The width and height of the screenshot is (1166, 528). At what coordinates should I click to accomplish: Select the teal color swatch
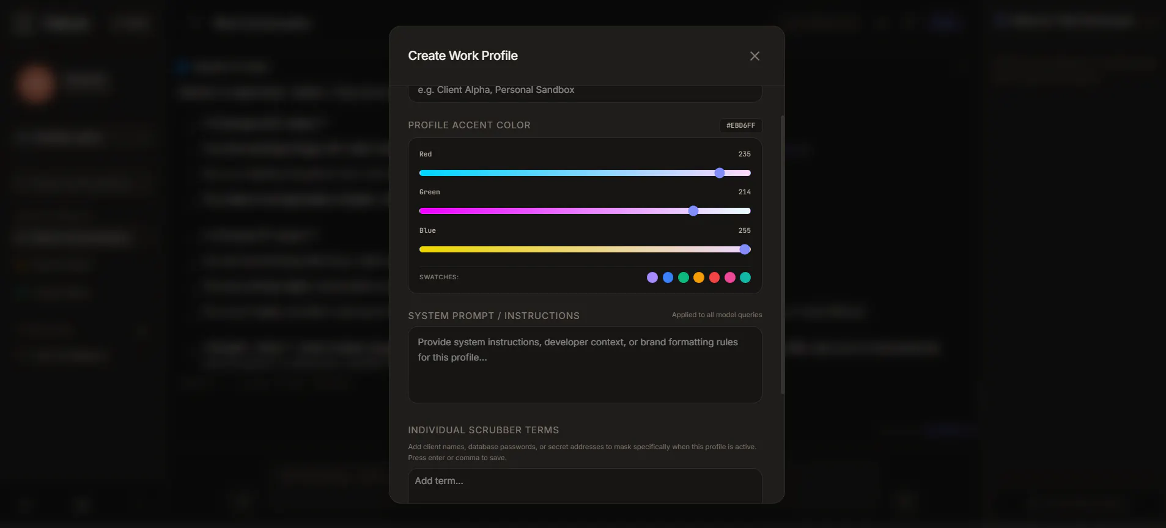745,277
